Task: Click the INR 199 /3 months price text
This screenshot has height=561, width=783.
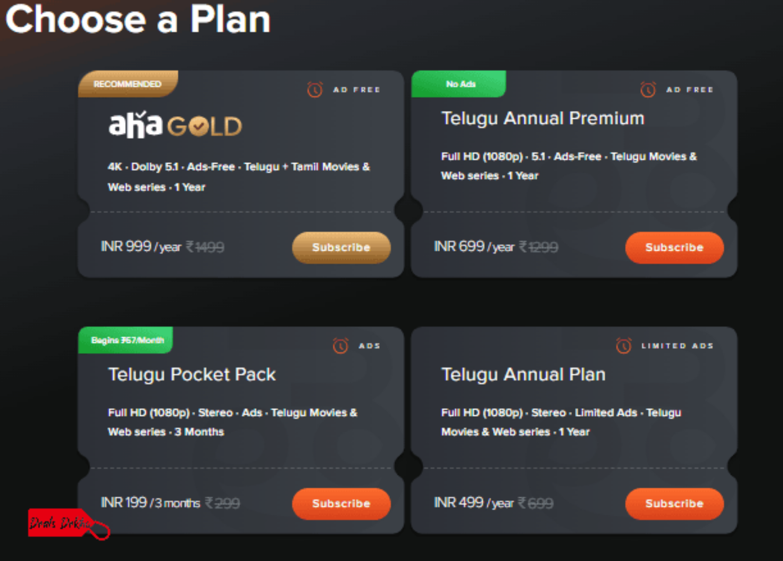Action: [x=149, y=503]
